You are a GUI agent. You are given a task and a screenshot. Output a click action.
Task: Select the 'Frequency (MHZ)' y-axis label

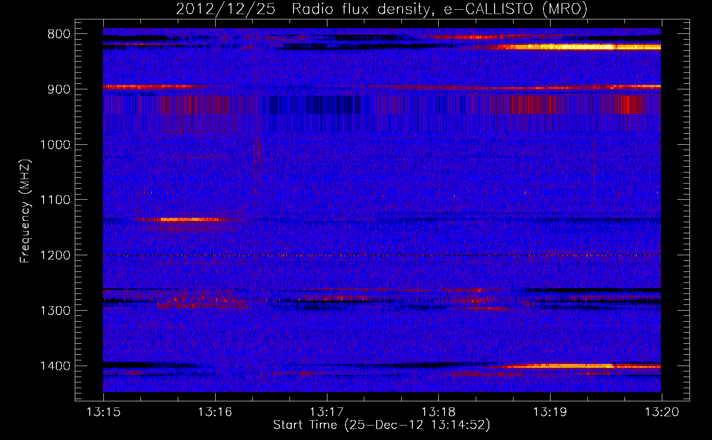(25, 211)
